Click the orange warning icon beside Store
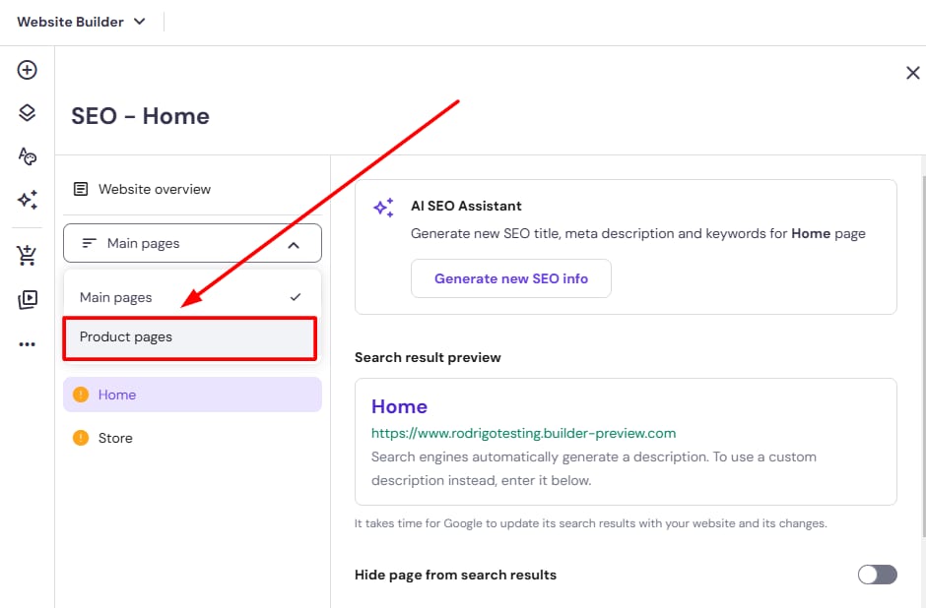This screenshot has height=608, width=926. pyautogui.click(x=81, y=438)
